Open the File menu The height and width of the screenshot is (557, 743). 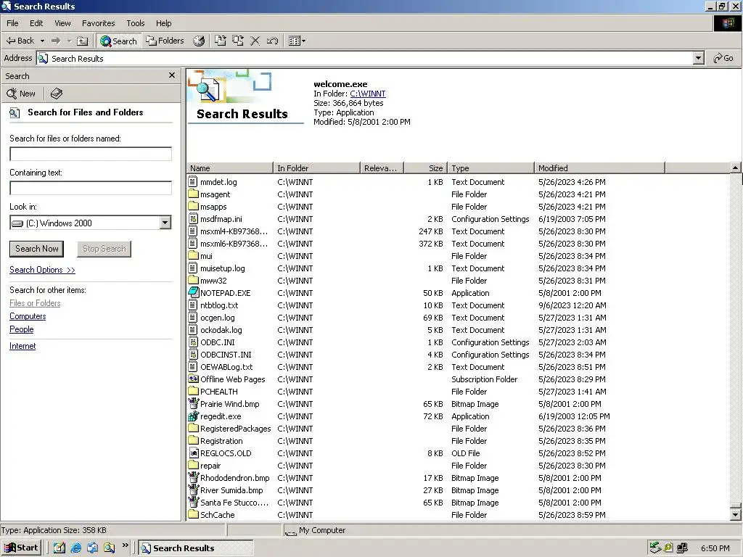12,23
